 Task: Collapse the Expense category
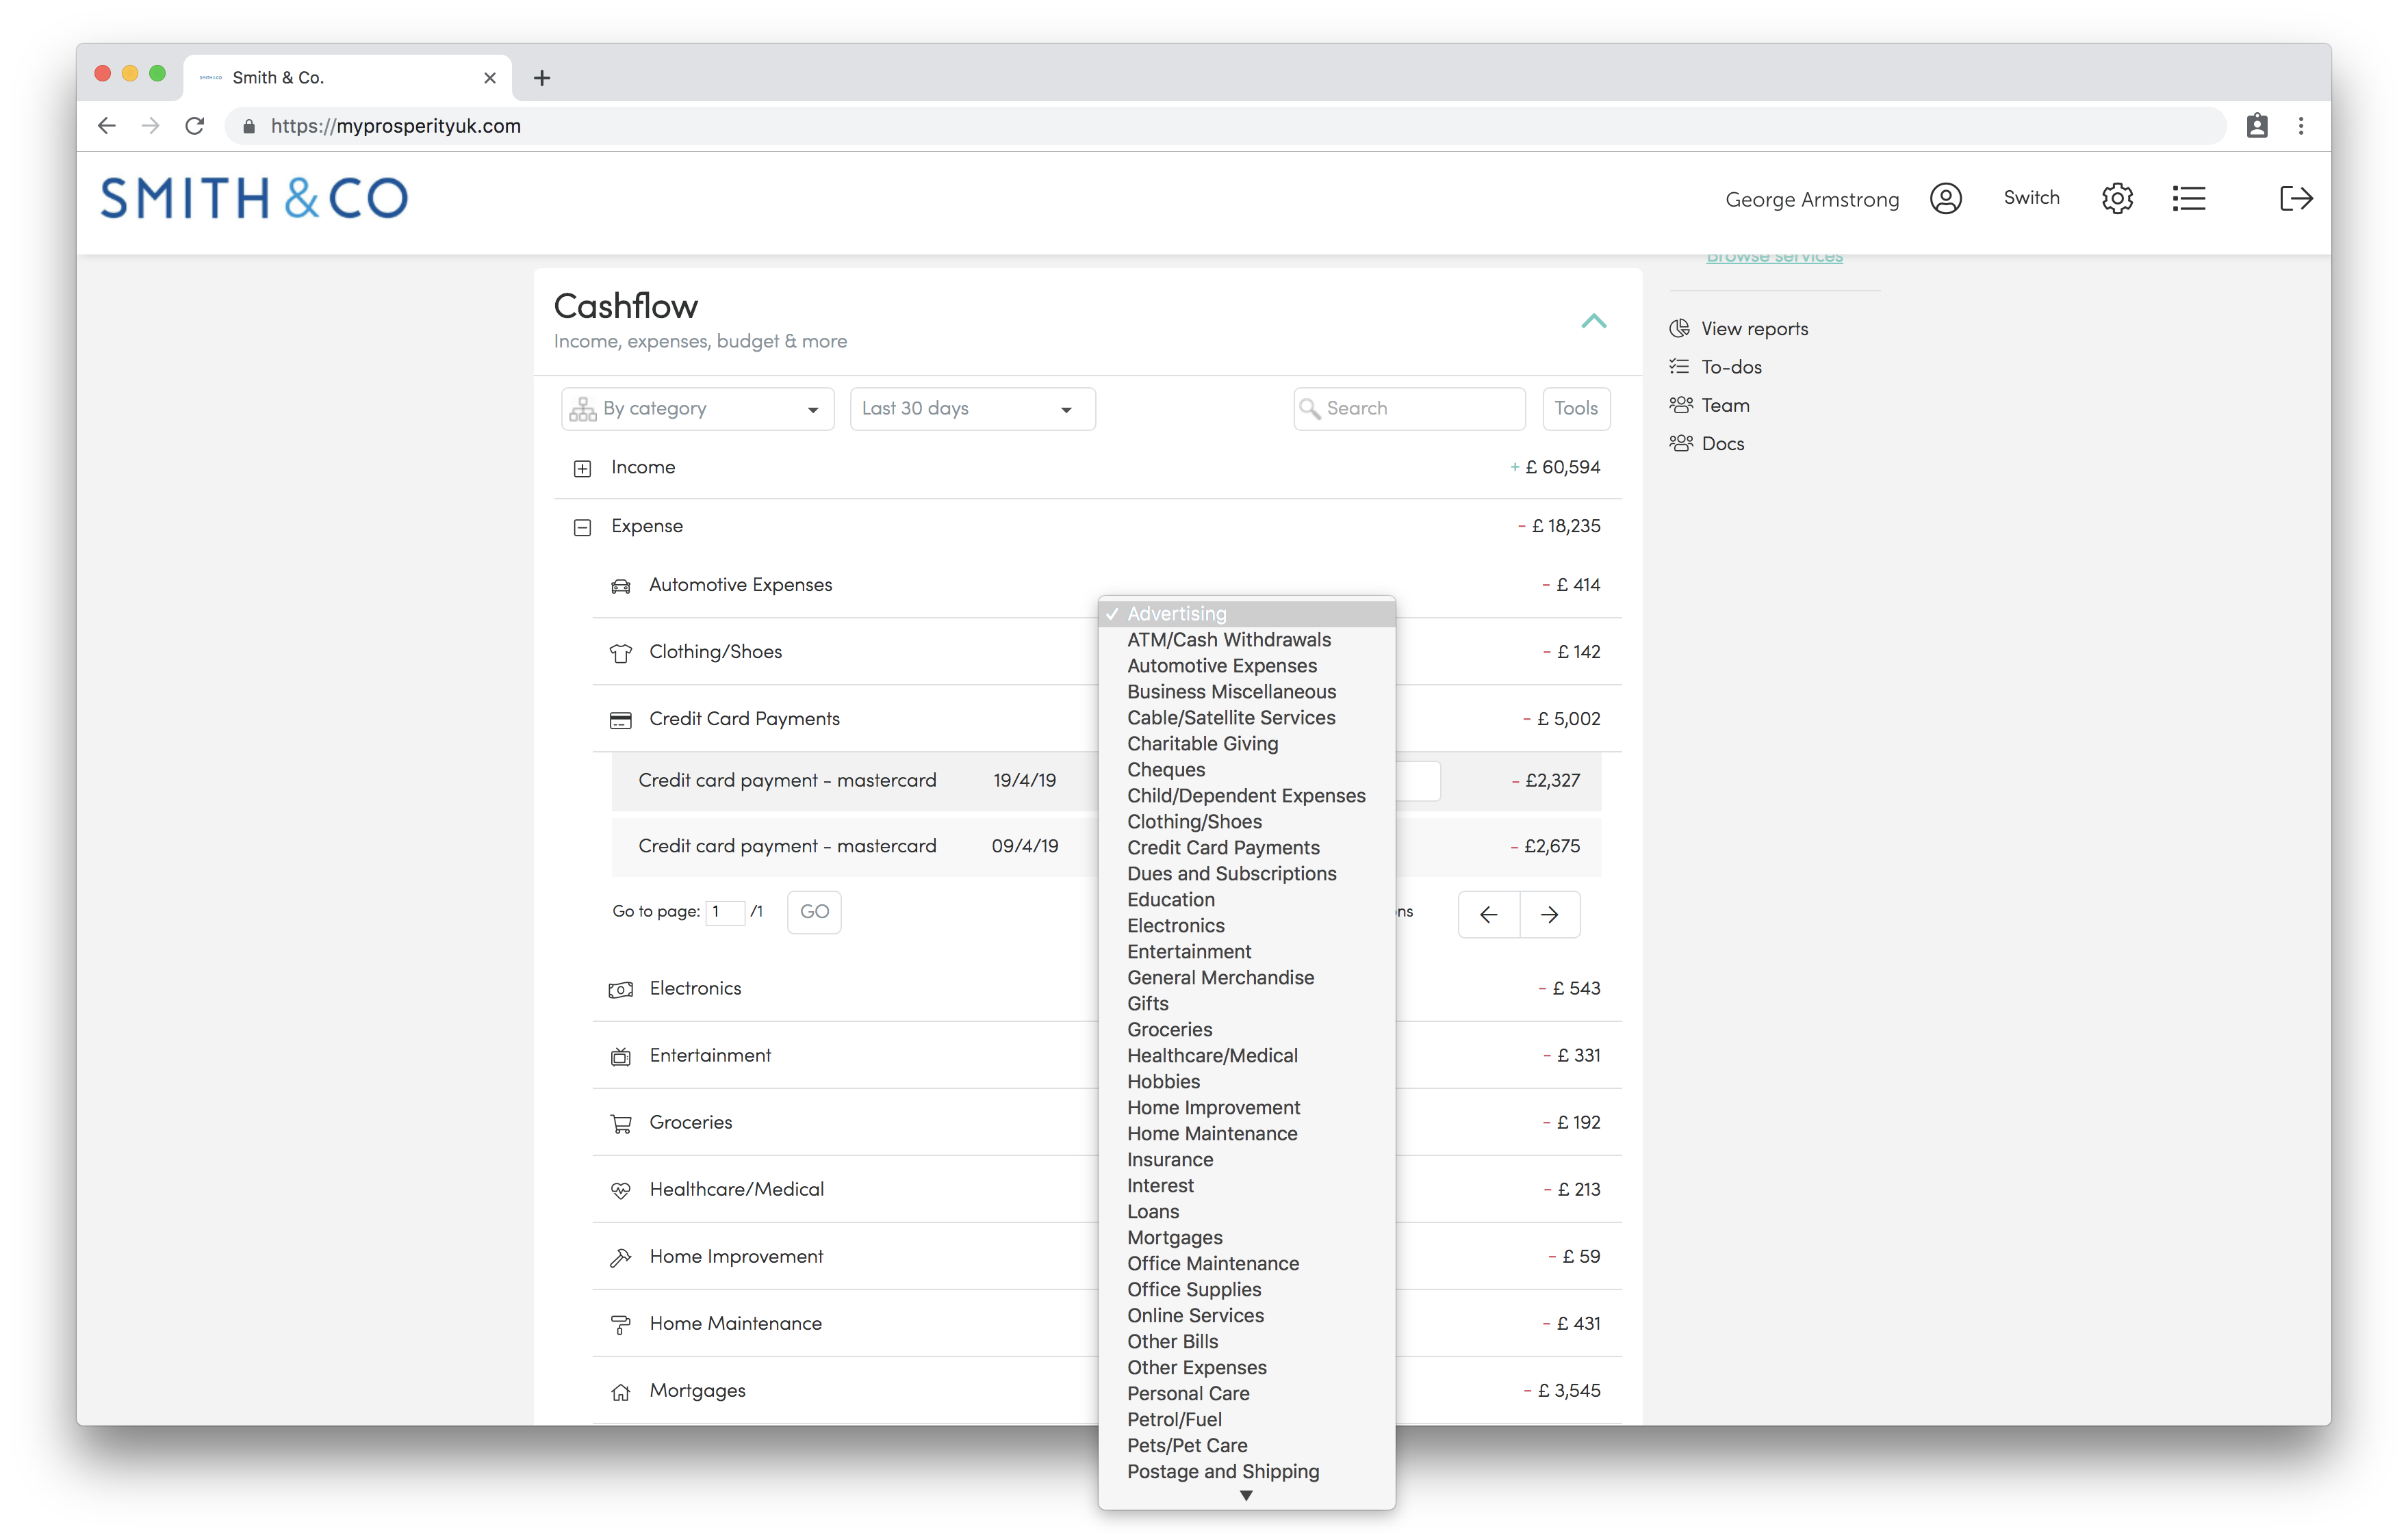pos(582,527)
